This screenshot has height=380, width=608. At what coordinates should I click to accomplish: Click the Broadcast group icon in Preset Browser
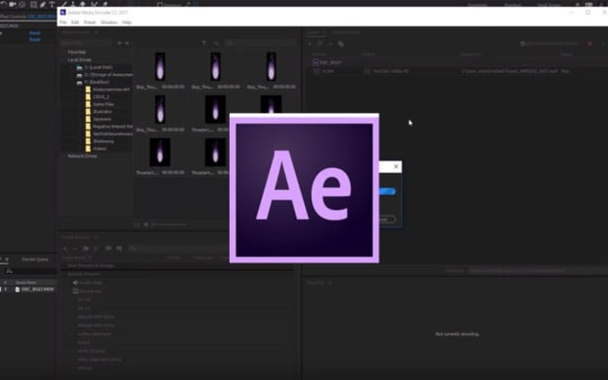click(76, 291)
